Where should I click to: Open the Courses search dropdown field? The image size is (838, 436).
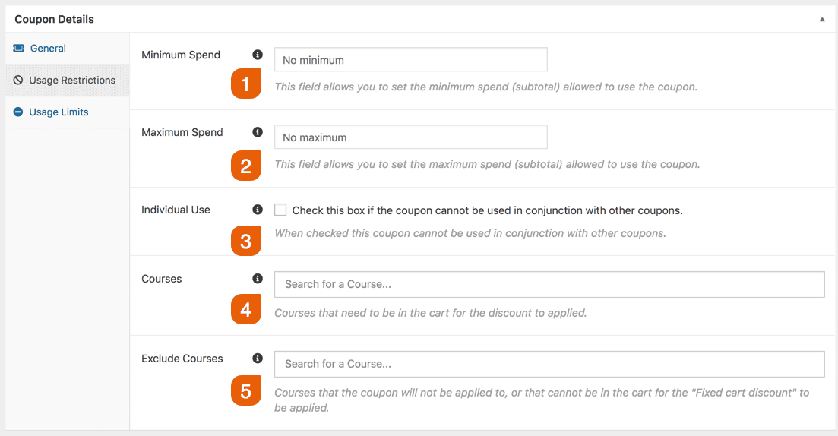[549, 284]
